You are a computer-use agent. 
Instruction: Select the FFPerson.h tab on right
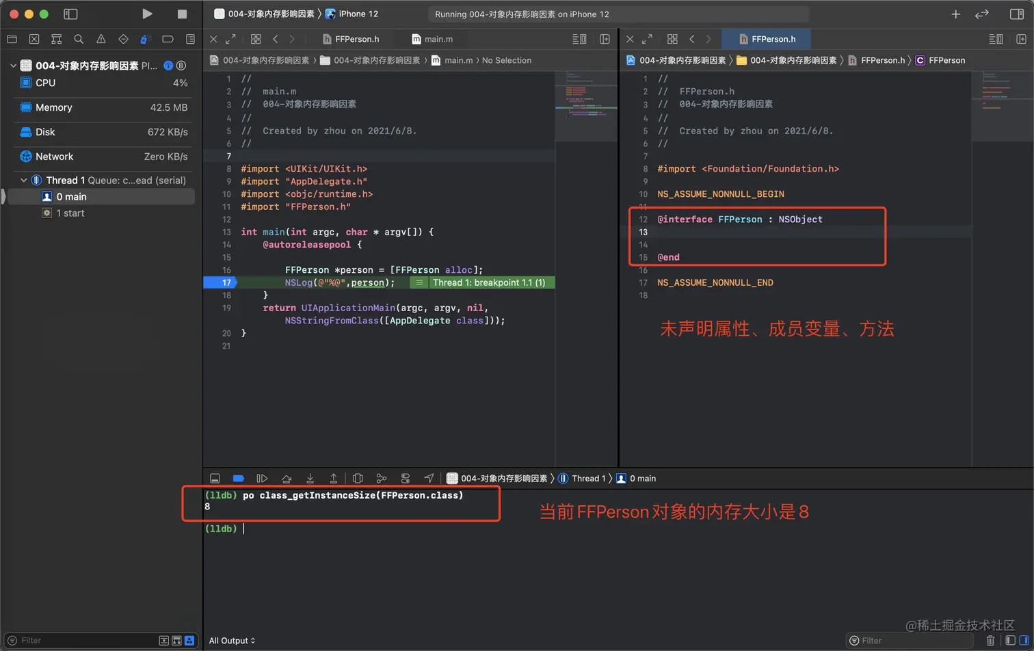pyautogui.click(x=772, y=39)
